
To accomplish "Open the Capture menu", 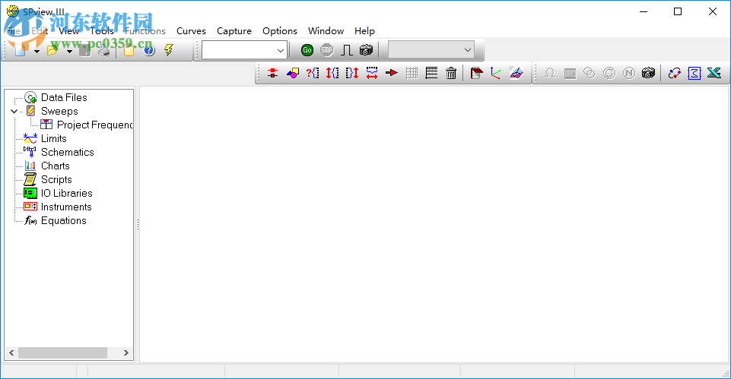I will pyautogui.click(x=234, y=30).
